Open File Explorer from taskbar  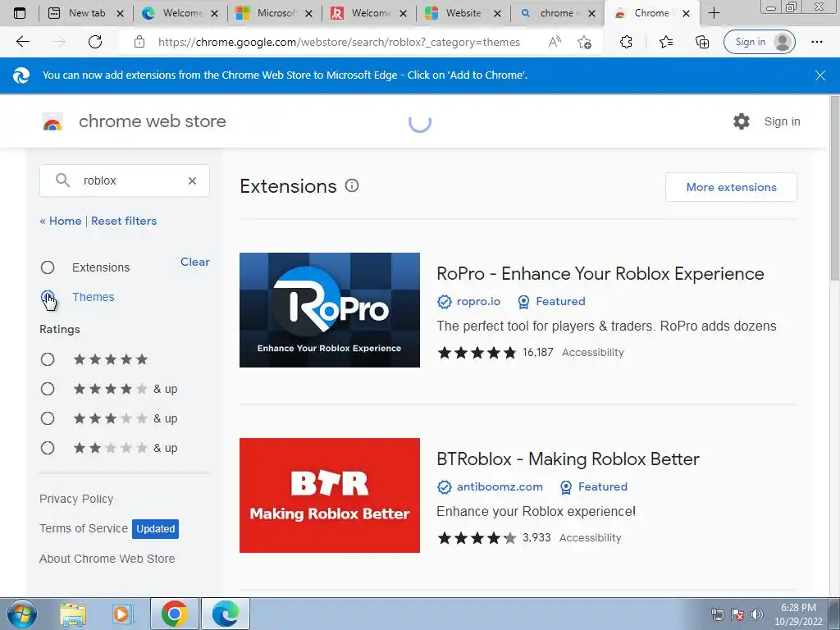73,614
